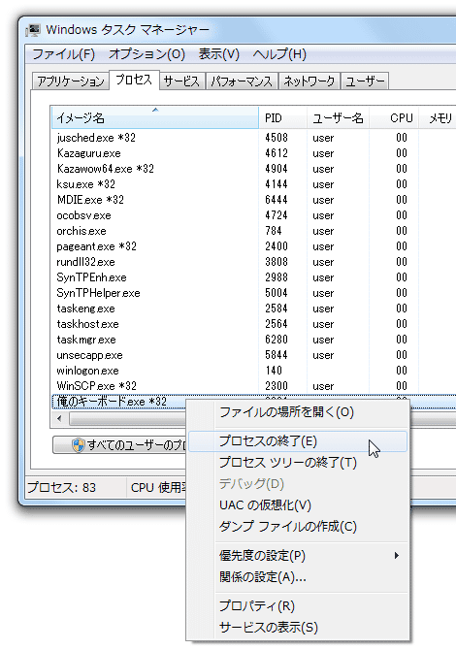Select the SynTPHelper.exe process row
The height and width of the screenshot is (650, 456).
pyautogui.click(x=253, y=293)
